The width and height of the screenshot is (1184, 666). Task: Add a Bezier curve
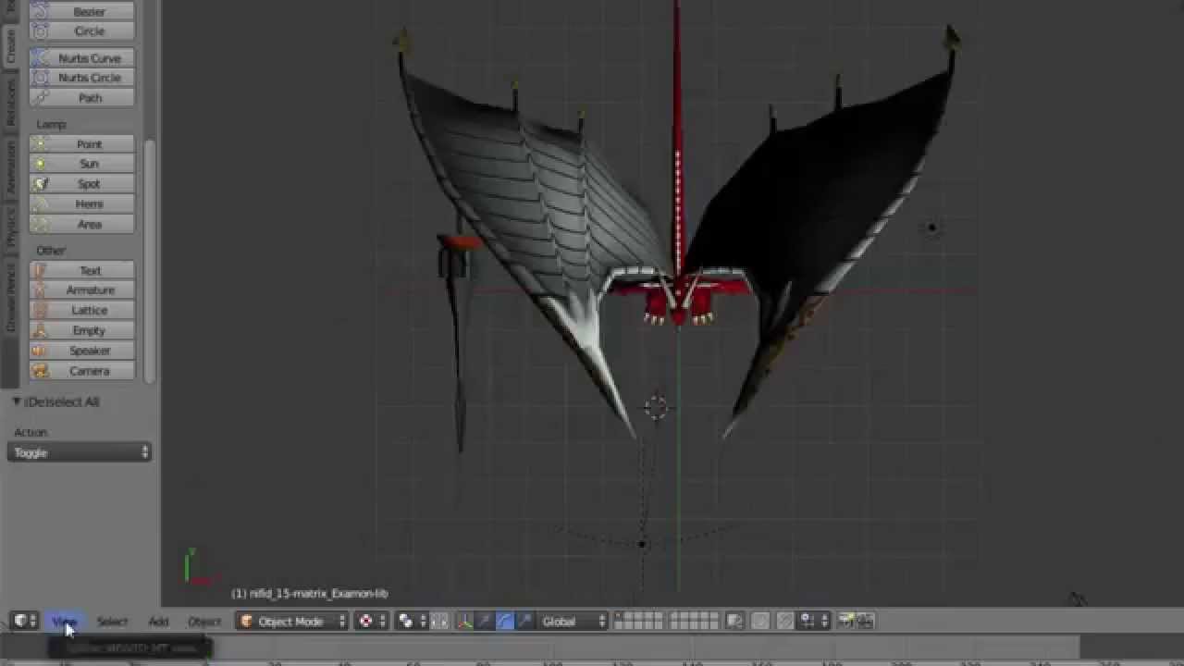tap(82, 12)
